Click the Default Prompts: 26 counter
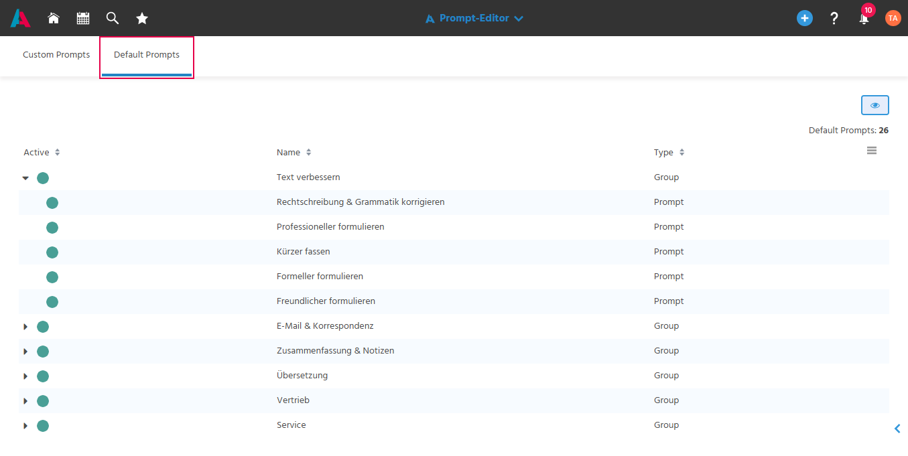 pos(848,131)
